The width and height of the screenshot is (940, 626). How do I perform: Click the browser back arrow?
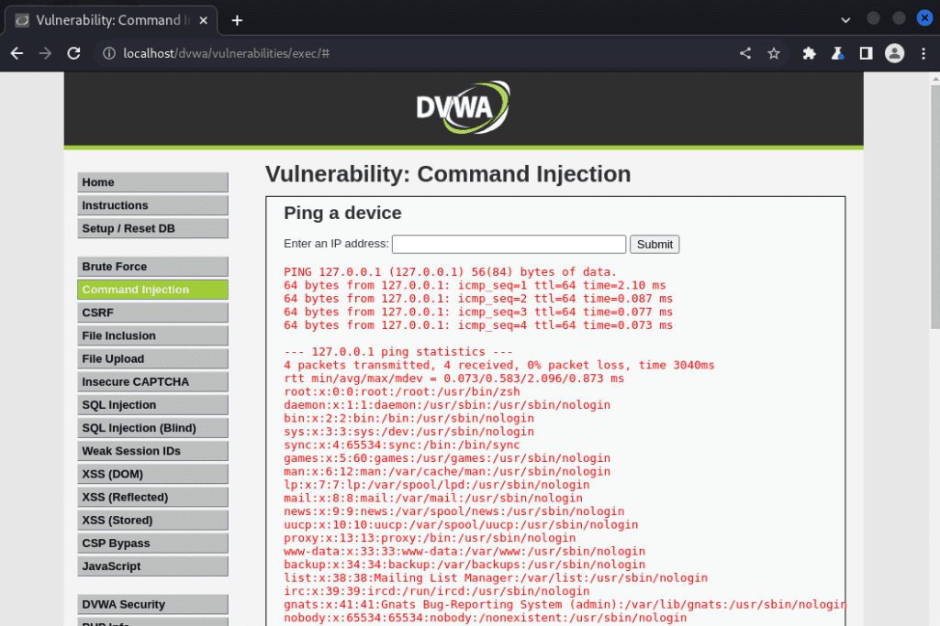pos(17,53)
